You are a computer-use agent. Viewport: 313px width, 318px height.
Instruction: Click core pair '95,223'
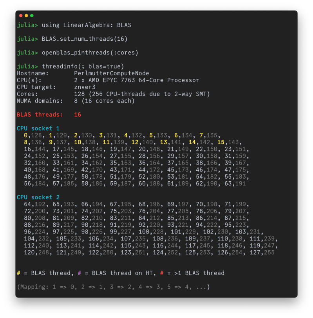235,225
